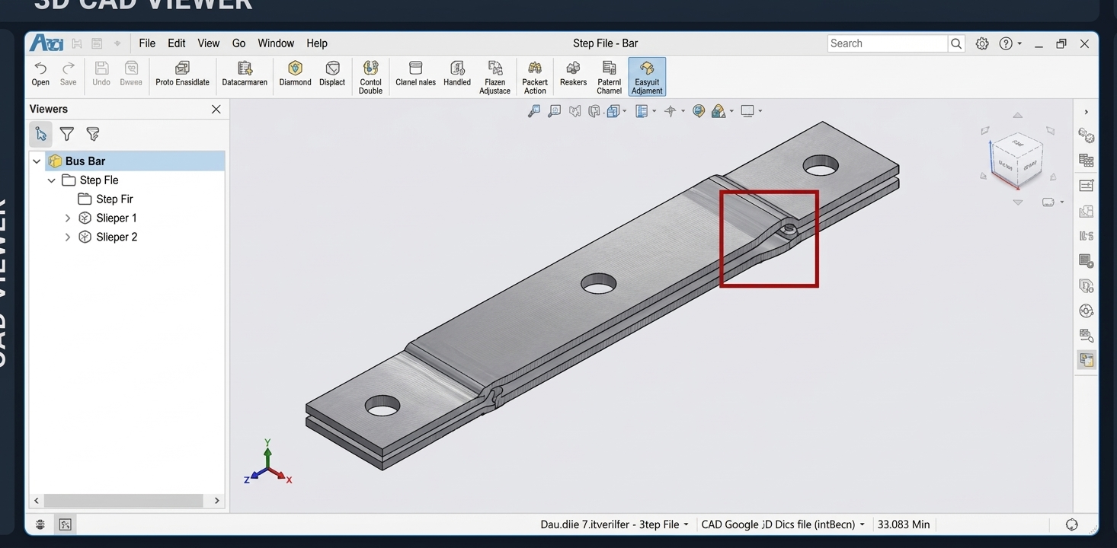Open the Dau.diie 7.itverilfer status dropdown
Screen dimensions: 1117x548
(614, 524)
